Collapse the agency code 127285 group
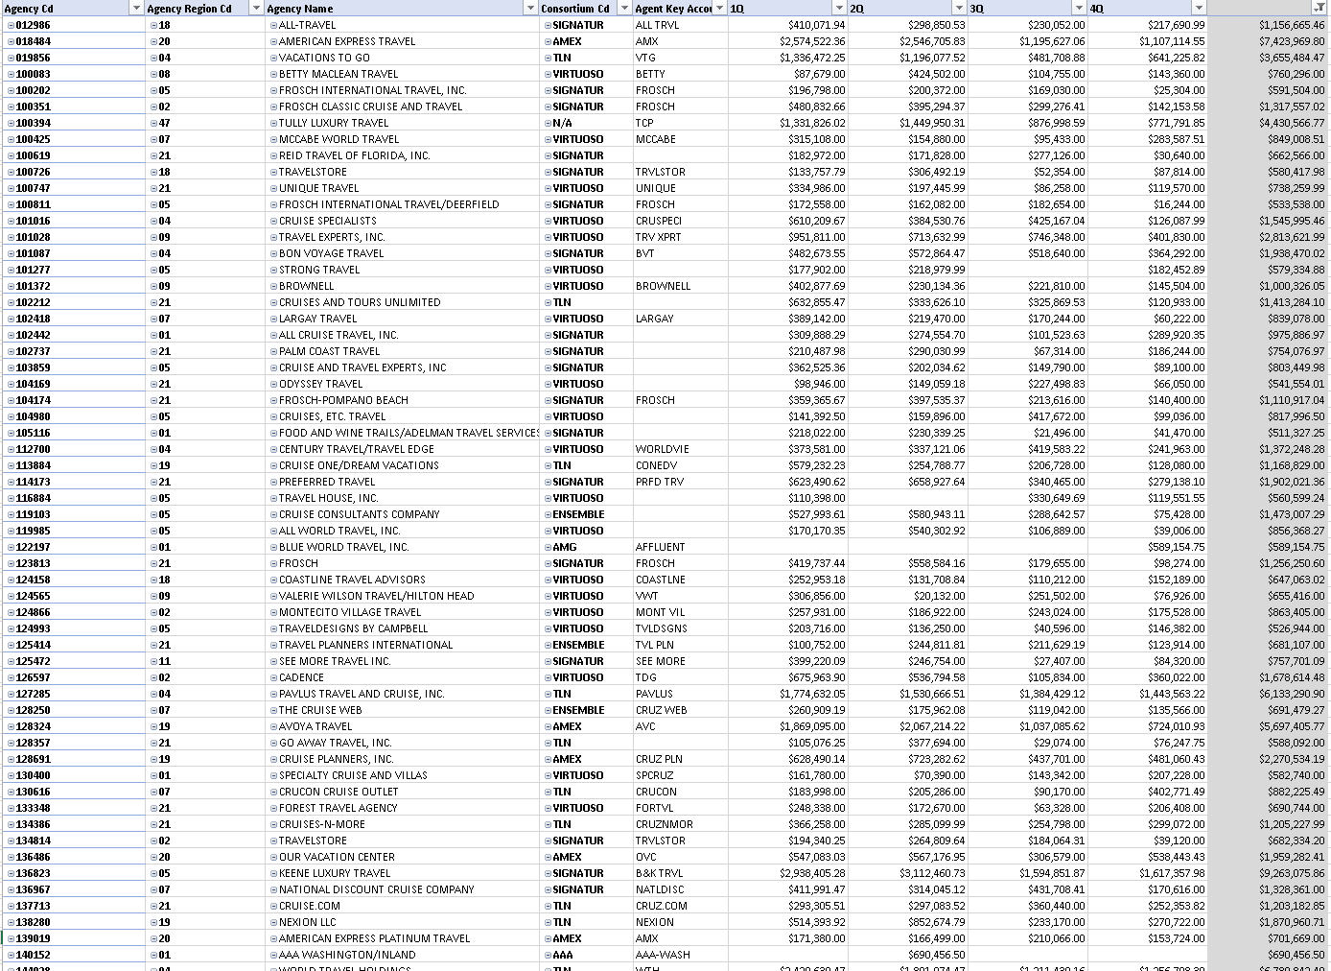The width and height of the screenshot is (1331, 971). click(x=11, y=695)
